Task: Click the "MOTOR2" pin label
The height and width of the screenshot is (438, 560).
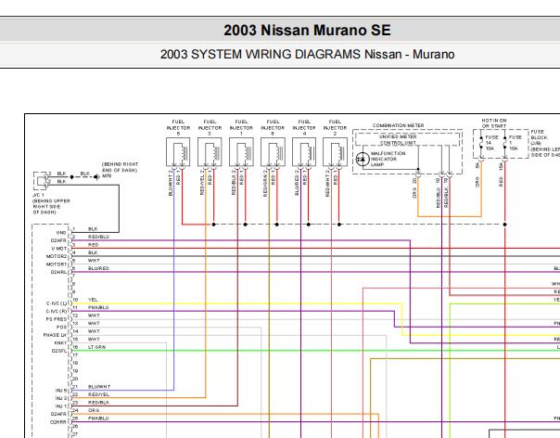Action: coord(57,256)
